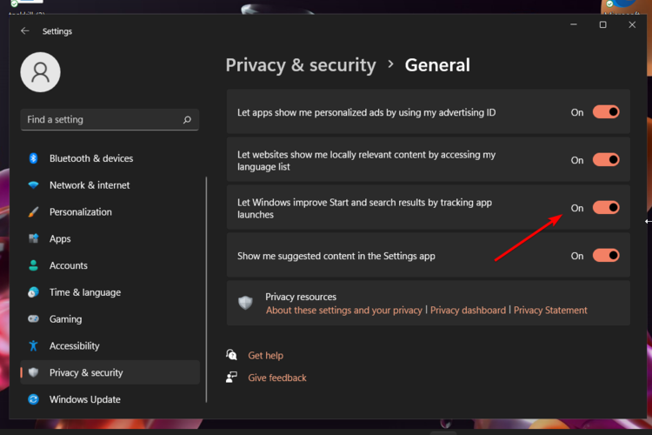652x435 pixels.
Task: Select Time & language
Action: [x=110, y=292]
